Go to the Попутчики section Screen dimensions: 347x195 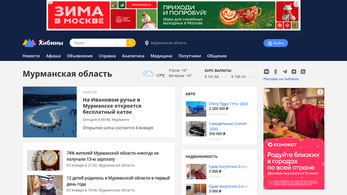[190, 56]
